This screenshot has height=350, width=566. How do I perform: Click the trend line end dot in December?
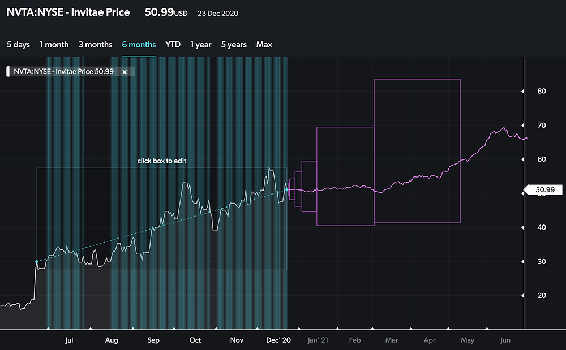287,189
